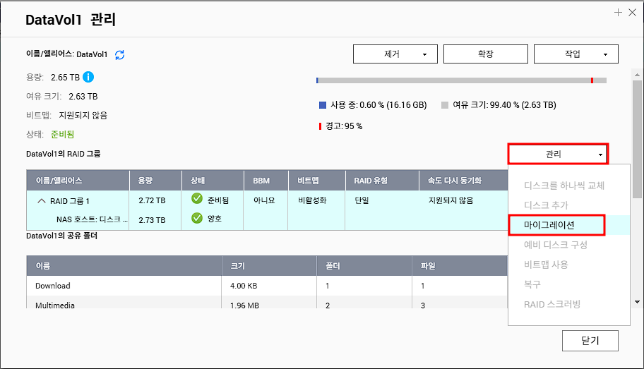644x369 pixels.
Task: Collapse the RAID 그룹 1 row chevron
Action: 42,200
